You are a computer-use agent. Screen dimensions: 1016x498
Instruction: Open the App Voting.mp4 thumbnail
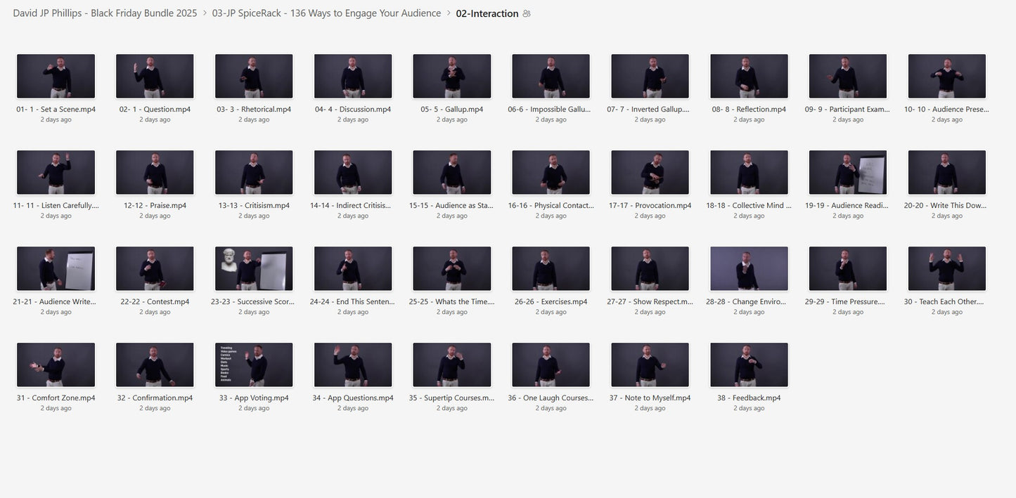coord(254,365)
